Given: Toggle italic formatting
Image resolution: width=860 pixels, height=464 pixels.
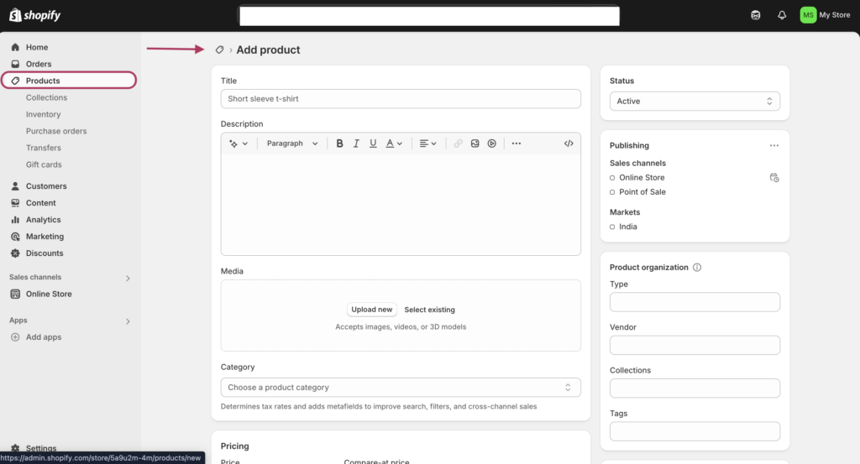Looking at the screenshot, I should (356, 143).
